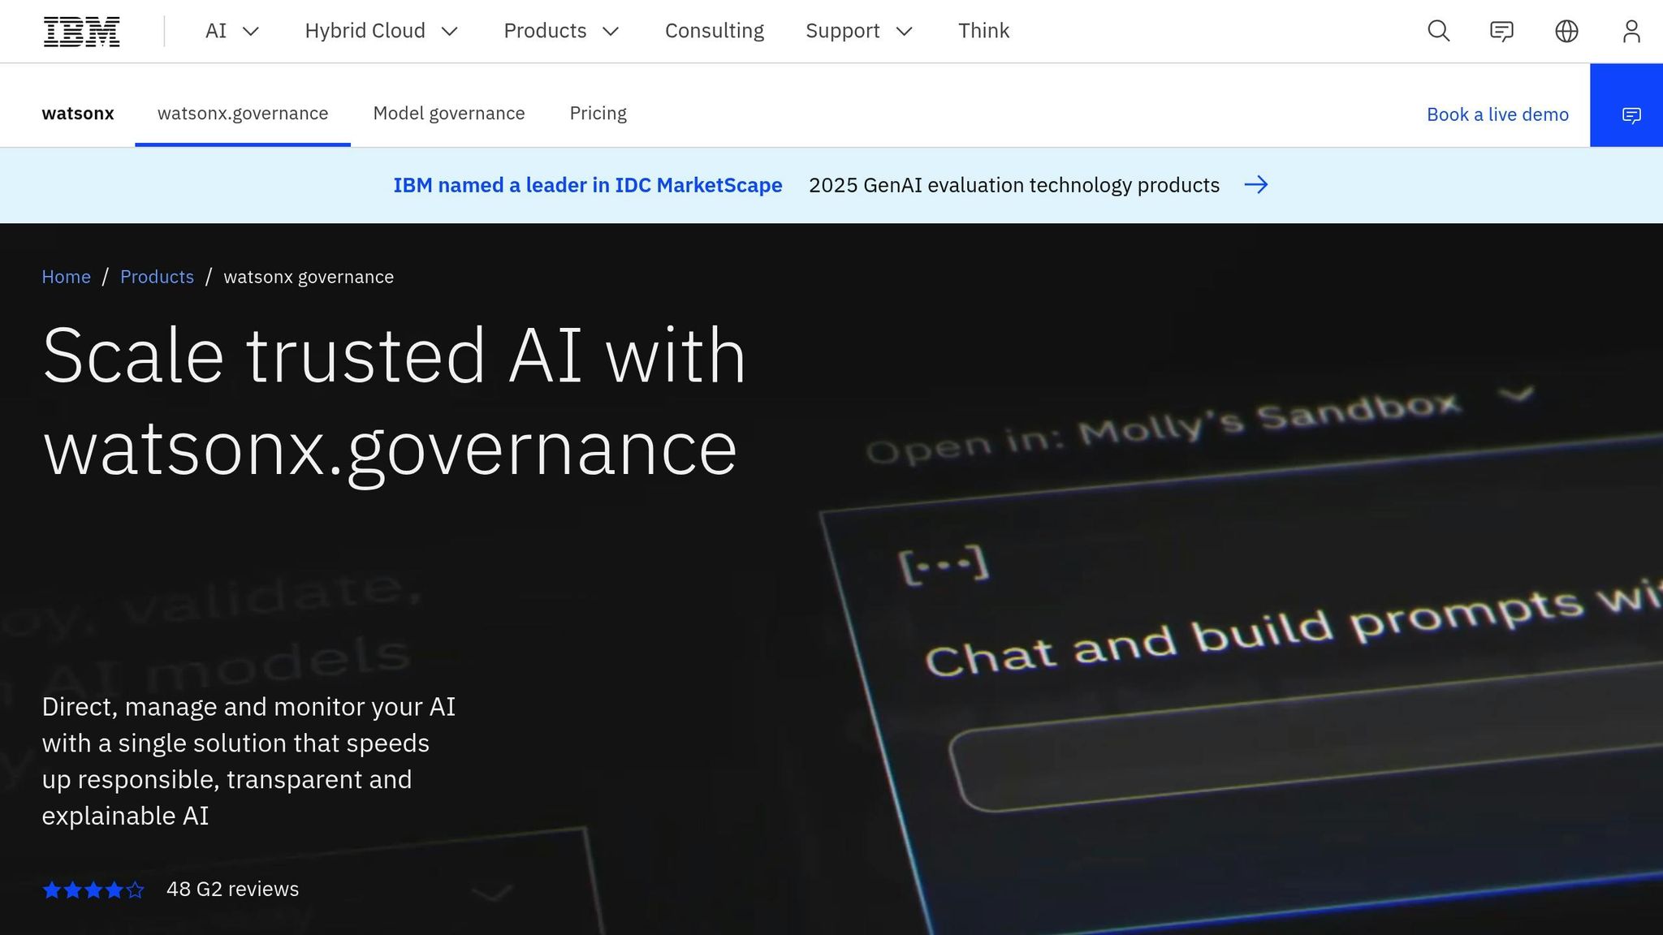Click the Book a live demo link
The image size is (1663, 935).
[x=1497, y=114]
